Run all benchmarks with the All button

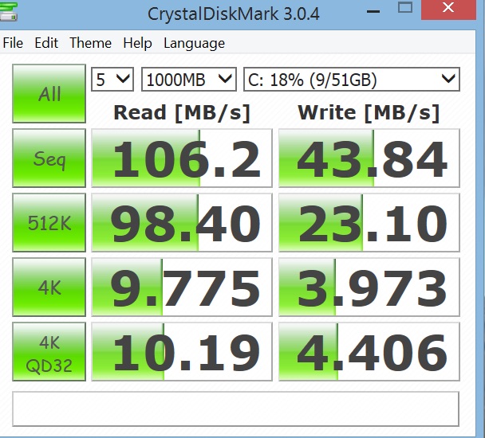pos(49,94)
